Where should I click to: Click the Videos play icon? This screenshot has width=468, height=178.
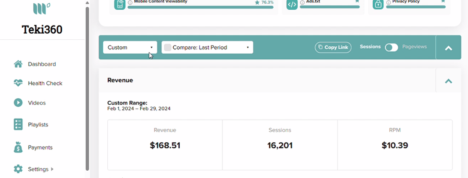pyautogui.click(x=18, y=102)
